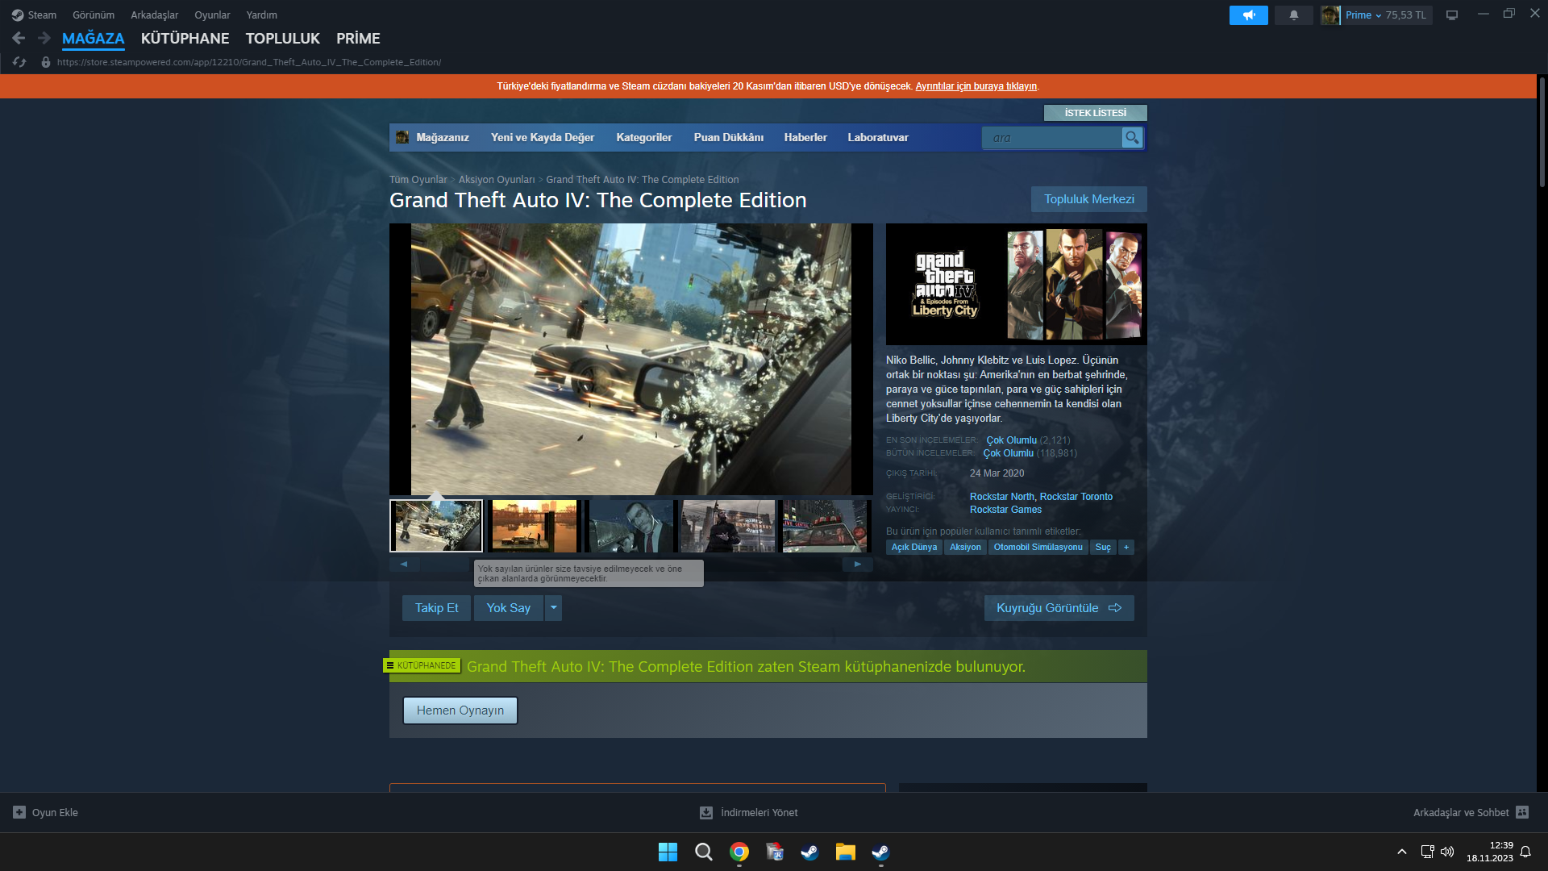Open the Topluluk Merkezi link
This screenshot has height=871, width=1548.
[1088, 199]
